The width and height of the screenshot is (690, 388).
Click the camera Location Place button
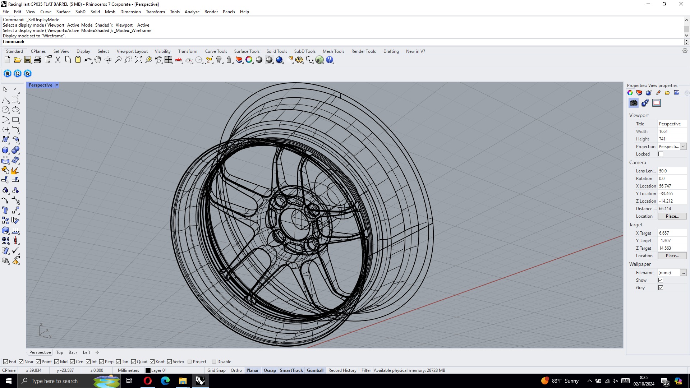[x=672, y=216]
